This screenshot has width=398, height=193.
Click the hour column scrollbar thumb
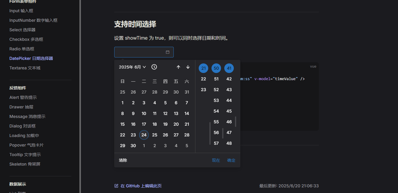210,133
